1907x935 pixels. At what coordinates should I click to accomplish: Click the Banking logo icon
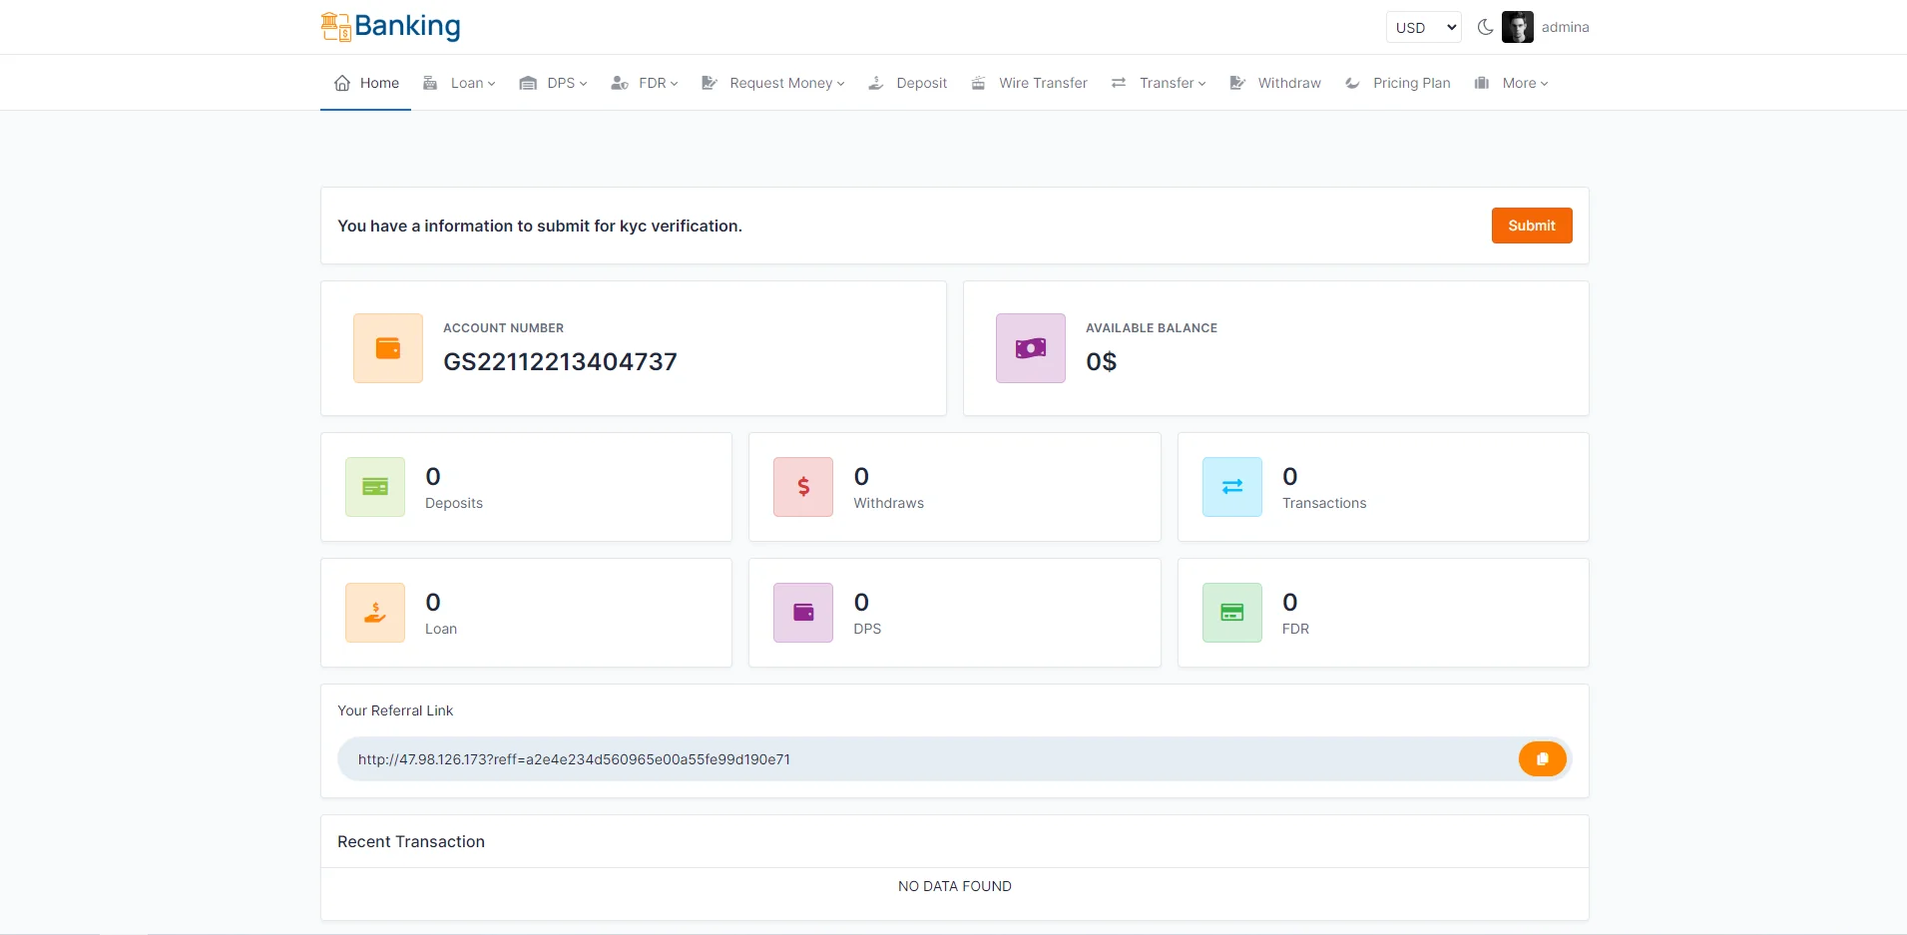336,27
